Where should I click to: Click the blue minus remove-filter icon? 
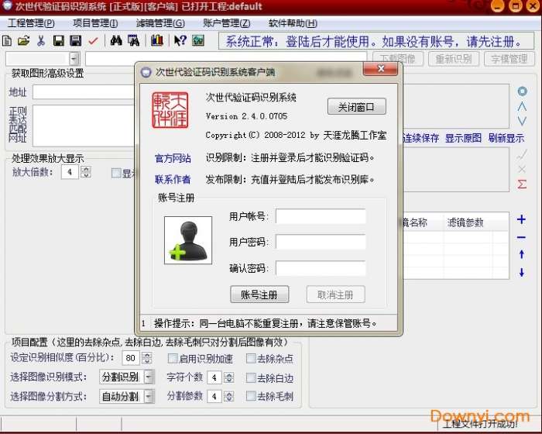pyautogui.click(x=521, y=237)
